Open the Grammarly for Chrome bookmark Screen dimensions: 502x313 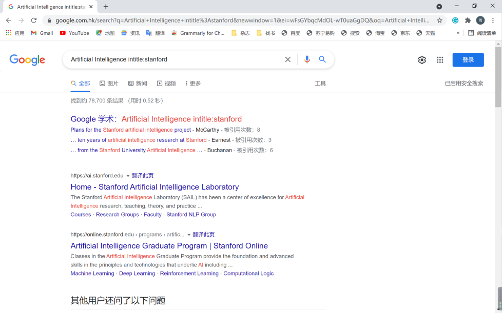pos(198,33)
